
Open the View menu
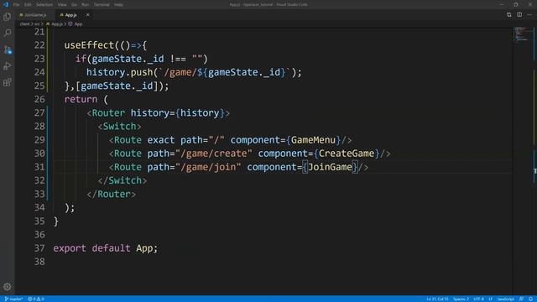[x=62, y=5]
